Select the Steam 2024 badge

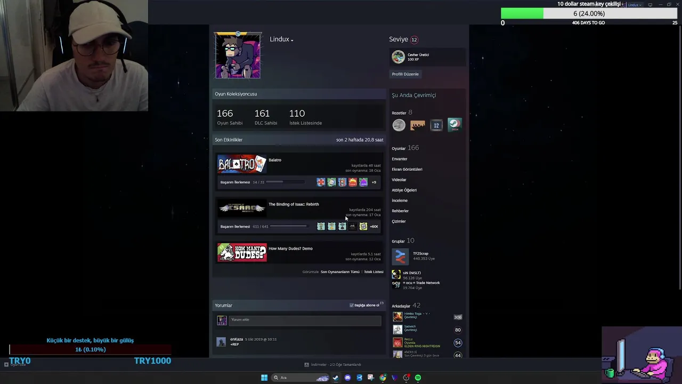pyautogui.click(x=454, y=125)
